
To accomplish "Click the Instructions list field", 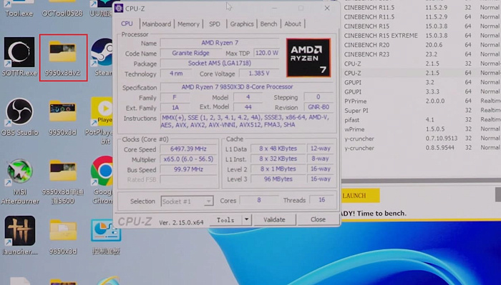I will point(247,121).
